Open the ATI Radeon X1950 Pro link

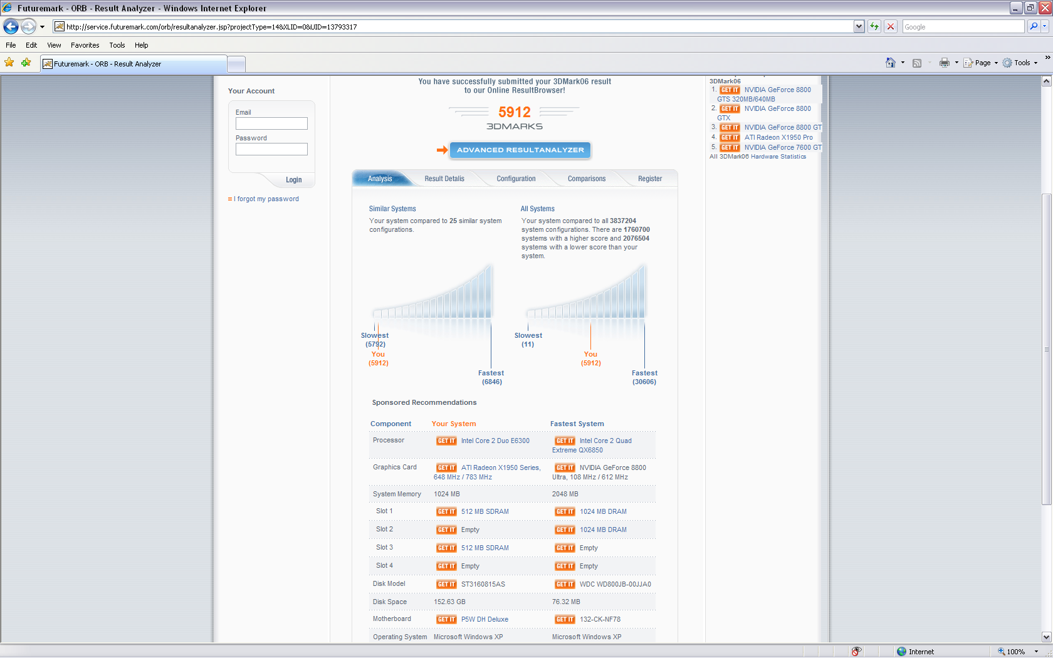tap(778, 137)
